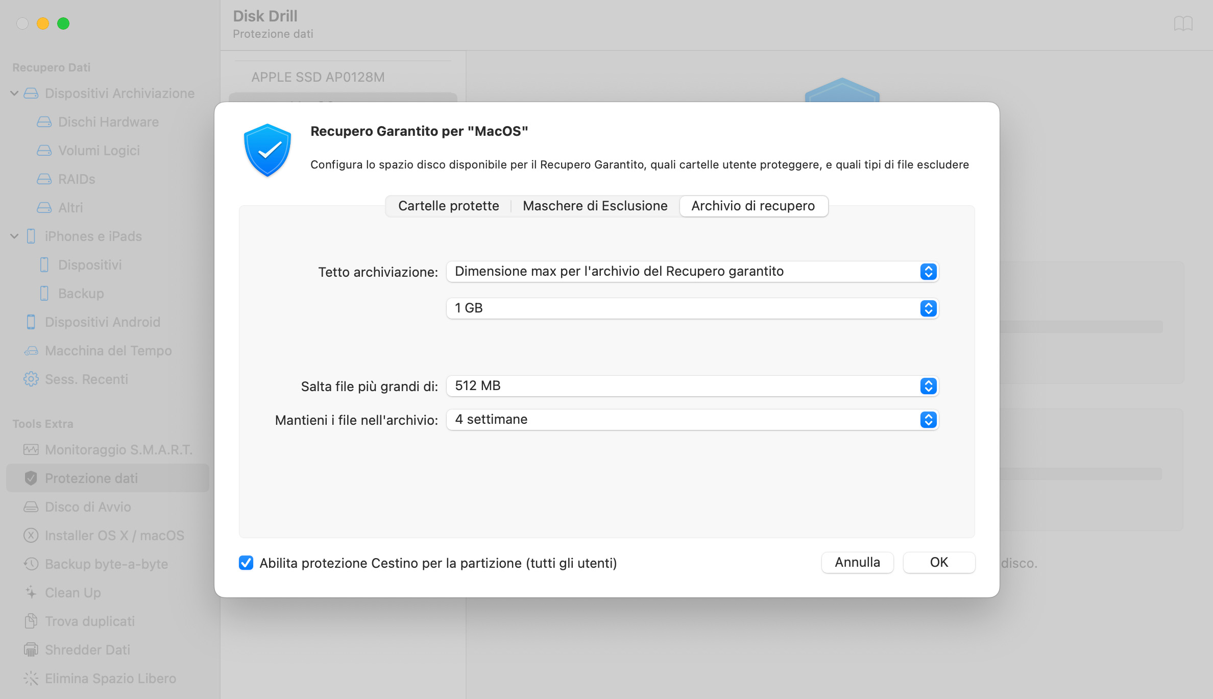Click the Trova duplicati documents icon
The width and height of the screenshot is (1213, 699).
pyautogui.click(x=31, y=621)
